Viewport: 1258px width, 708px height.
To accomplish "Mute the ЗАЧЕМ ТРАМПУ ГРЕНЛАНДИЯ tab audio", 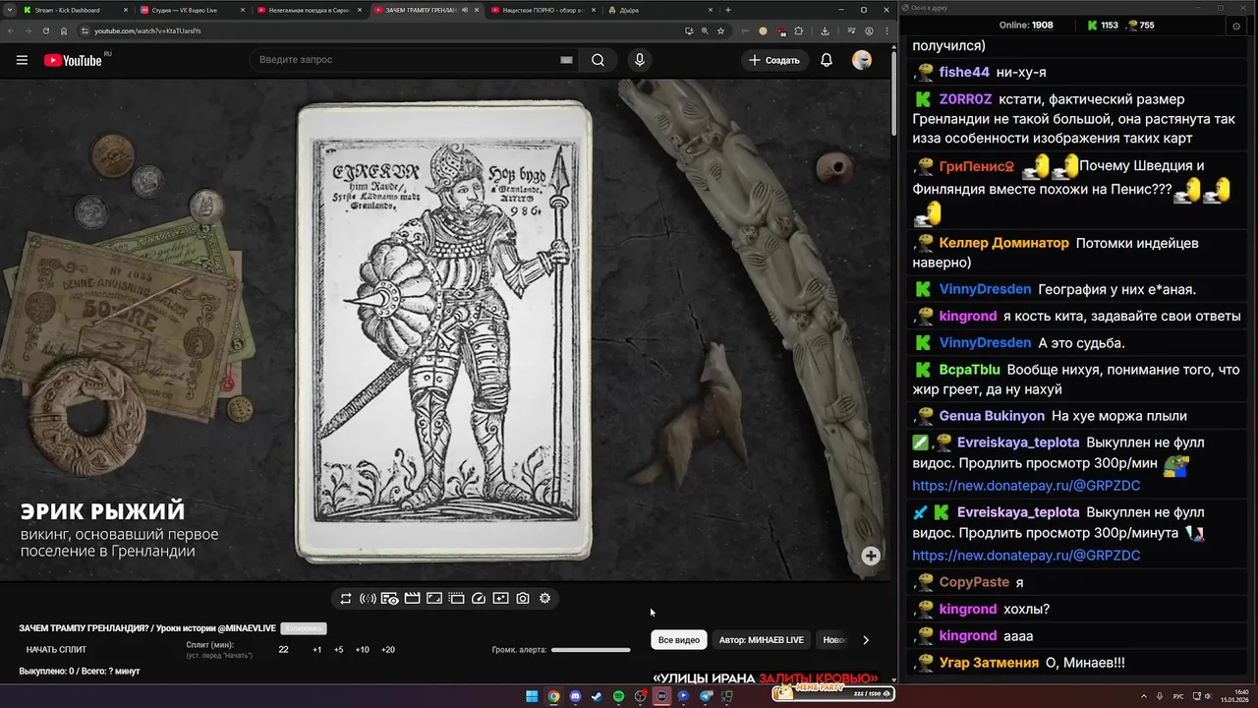I will click(x=465, y=10).
